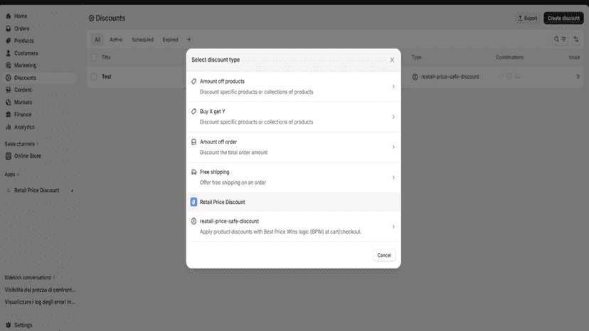Image resolution: width=589 pixels, height=331 pixels.
Task: Click the pin dot beside Retail Price Discount
Action: pyautogui.click(x=72, y=190)
